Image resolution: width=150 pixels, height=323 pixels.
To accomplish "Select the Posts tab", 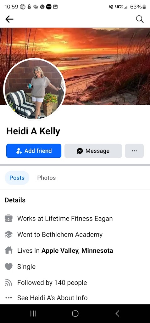I will 17,178.
